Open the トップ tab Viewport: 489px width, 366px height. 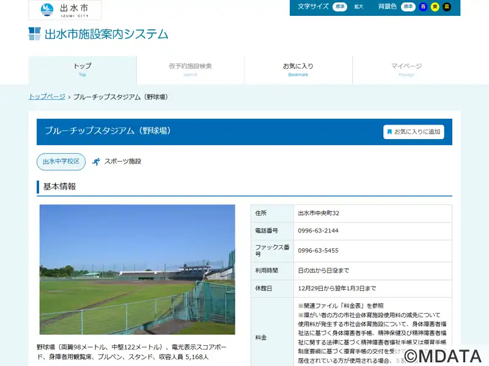click(x=83, y=70)
